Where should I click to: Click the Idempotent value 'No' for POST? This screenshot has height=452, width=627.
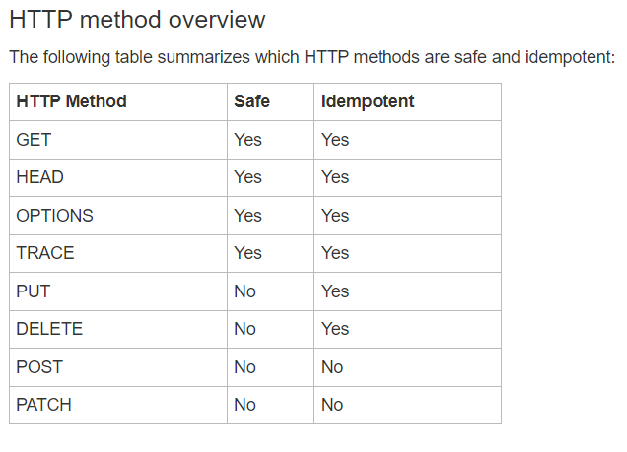click(x=332, y=367)
